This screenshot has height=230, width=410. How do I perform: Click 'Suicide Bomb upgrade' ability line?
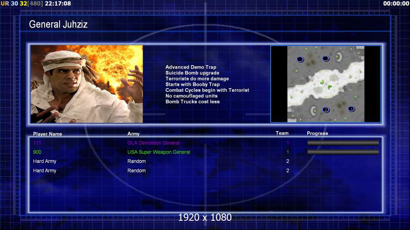click(192, 73)
